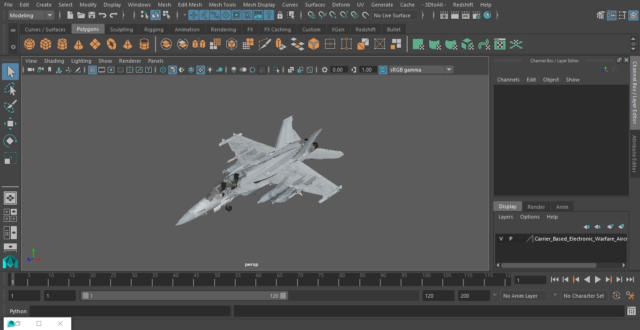Screen dimensions: 640x330
Task: Click the range slider bar
Action: [x=184, y=296]
